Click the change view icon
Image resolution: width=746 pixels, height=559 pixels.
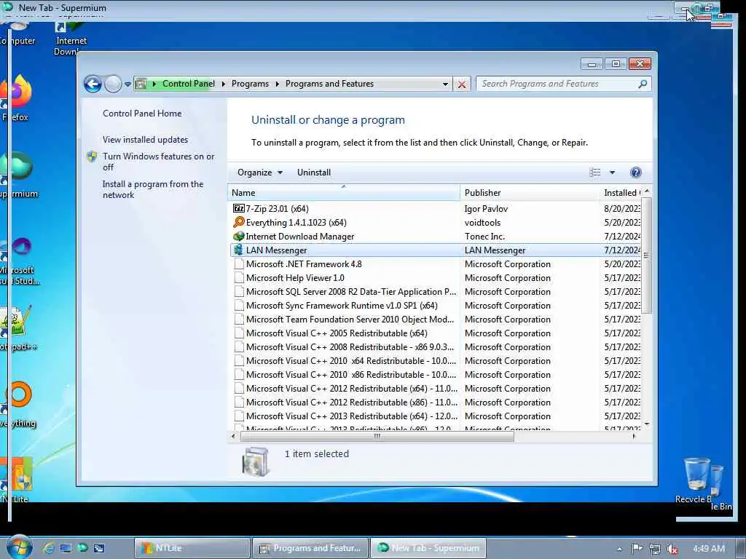595,172
